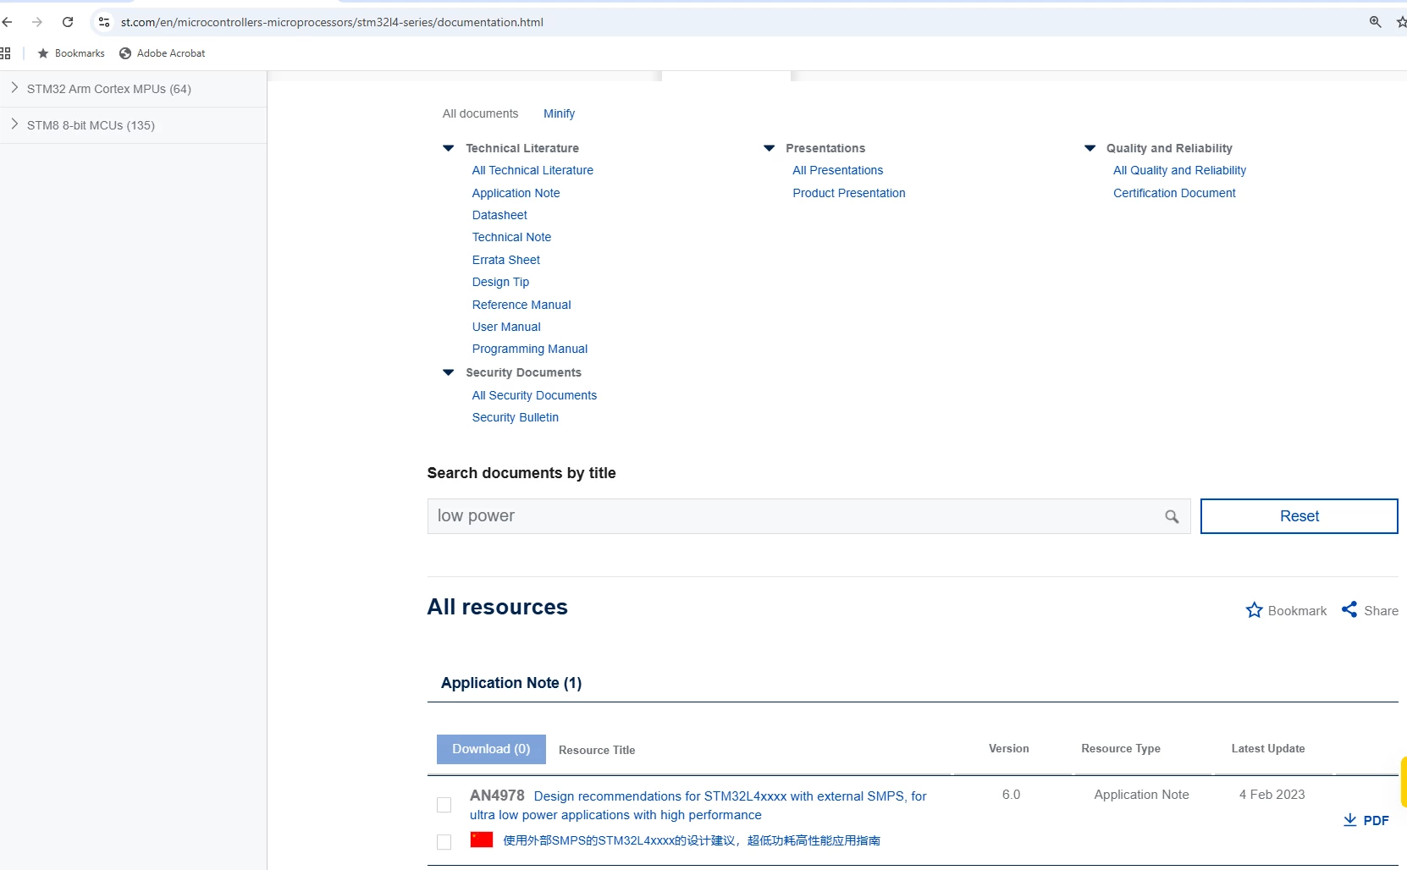This screenshot has width=1407, height=870.
Task: Filter by Security Bulletin
Action: point(515,417)
